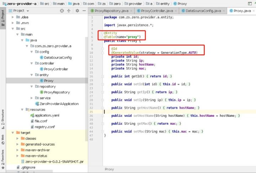This screenshot has height=173, width=256.
Task: Collapse the controller package
Action: coord(32,63)
